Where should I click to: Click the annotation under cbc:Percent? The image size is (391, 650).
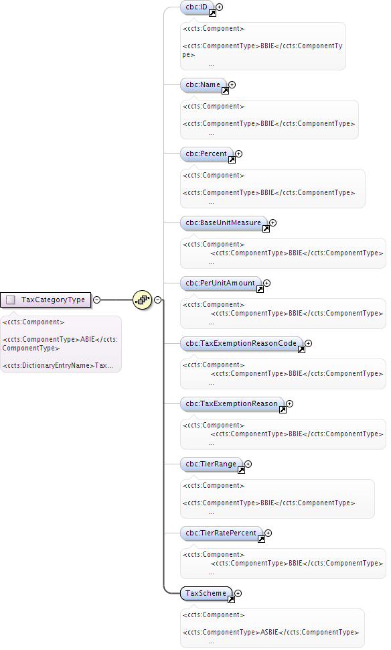click(x=272, y=188)
